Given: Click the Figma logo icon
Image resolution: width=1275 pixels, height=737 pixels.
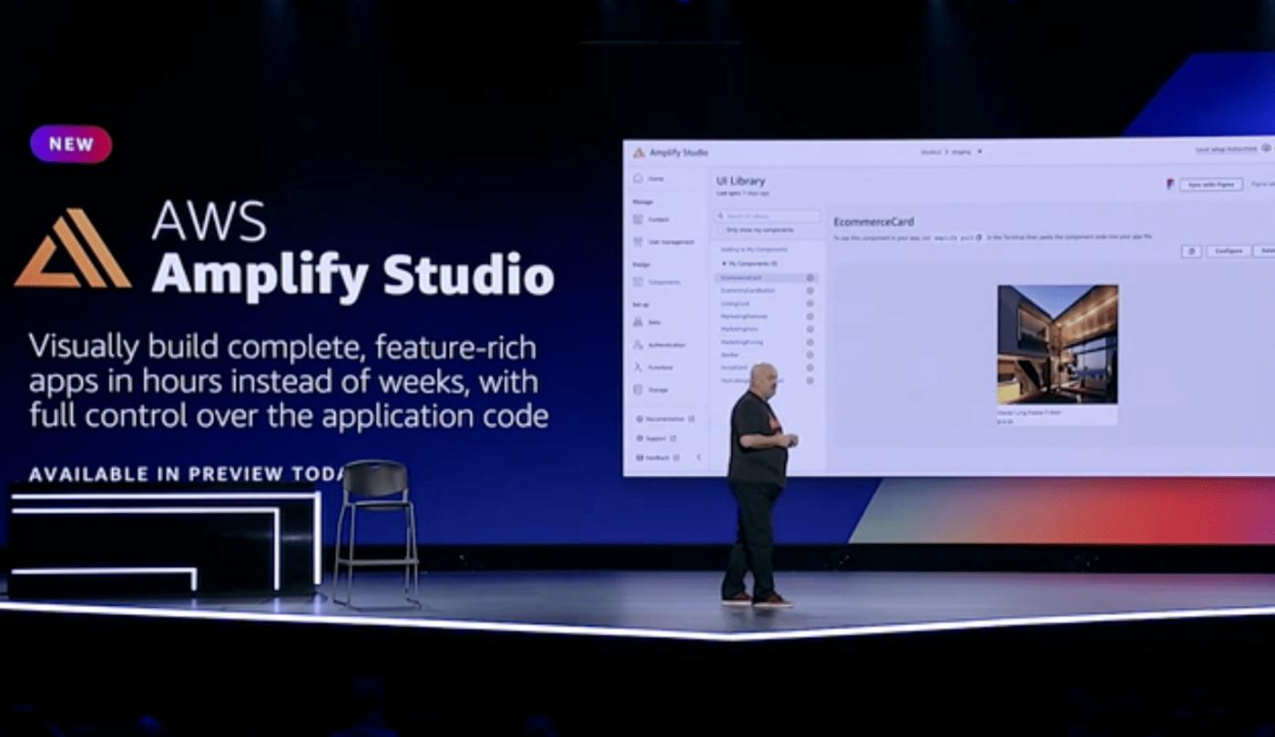Looking at the screenshot, I should pyautogui.click(x=1170, y=184).
